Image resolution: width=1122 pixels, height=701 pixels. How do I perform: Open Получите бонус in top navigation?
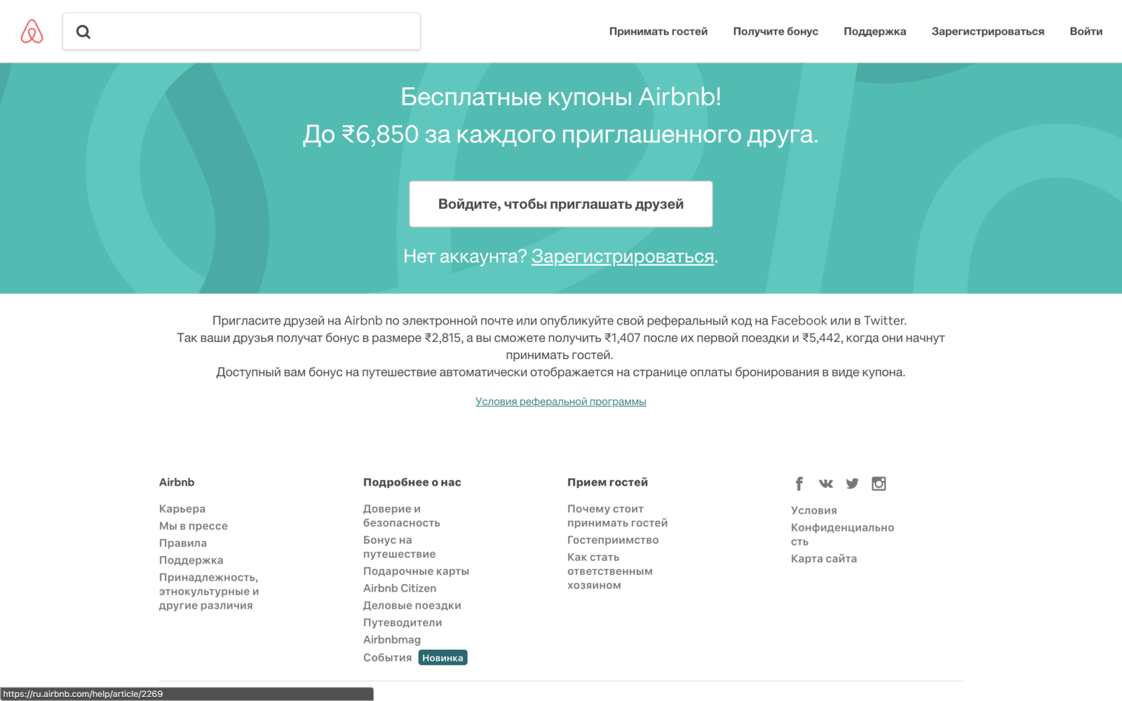(776, 32)
